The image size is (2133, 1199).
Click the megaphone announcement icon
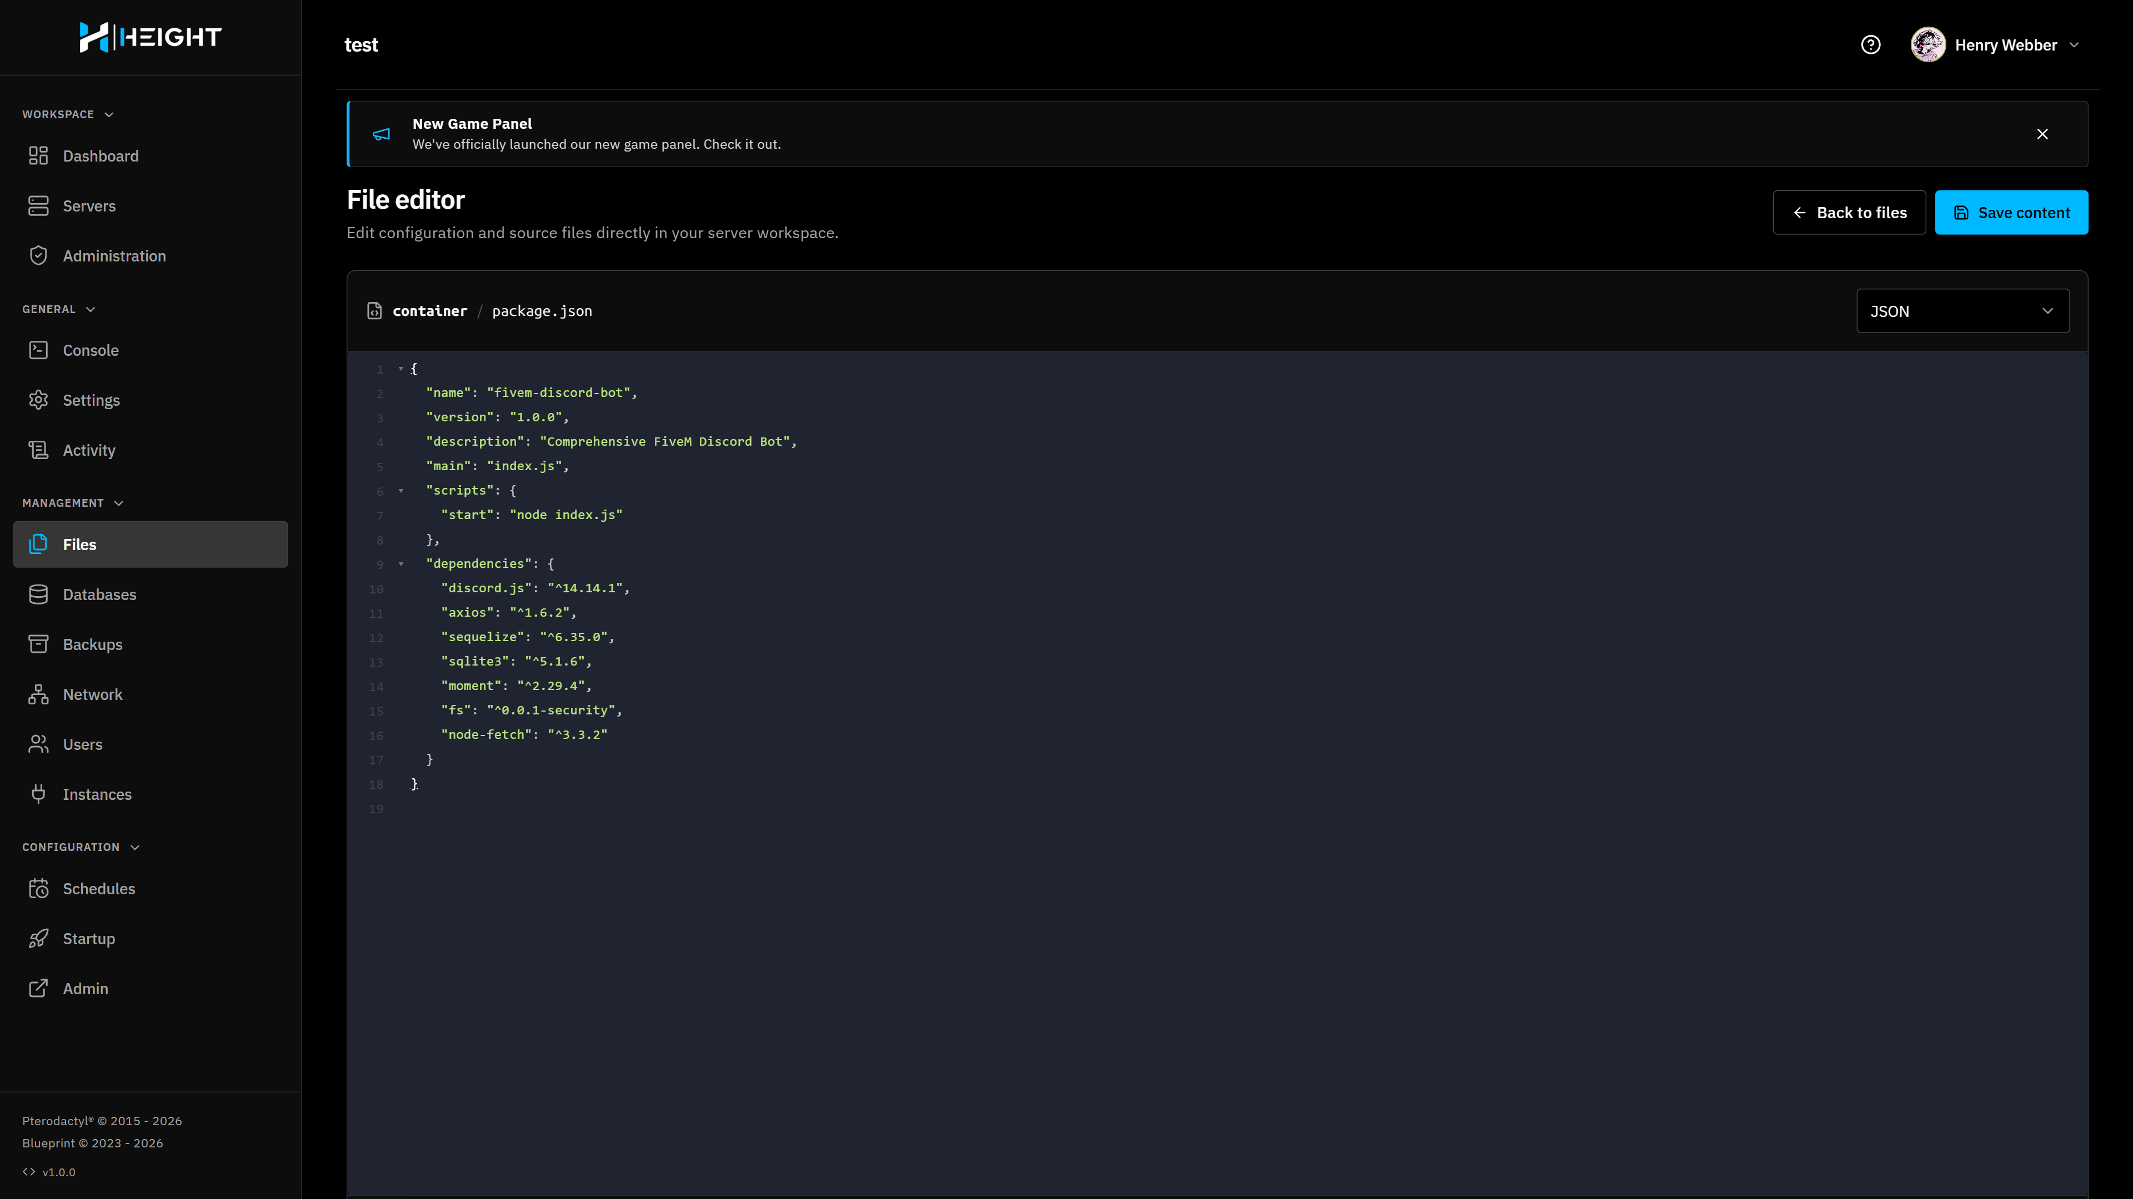(381, 134)
